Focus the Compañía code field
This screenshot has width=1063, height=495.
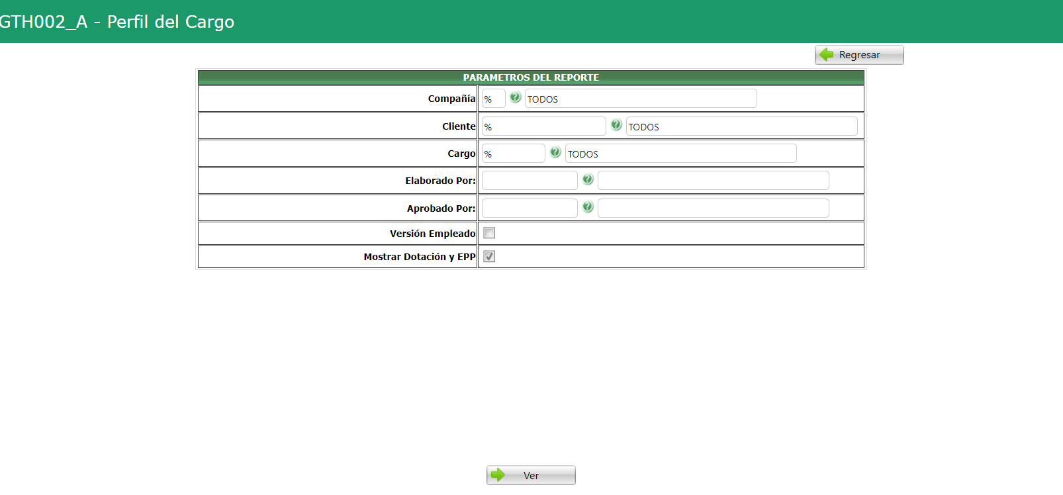[x=494, y=99]
